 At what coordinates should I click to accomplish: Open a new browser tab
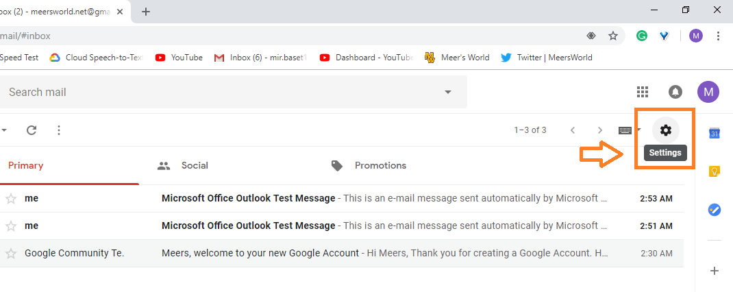click(x=146, y=11)
